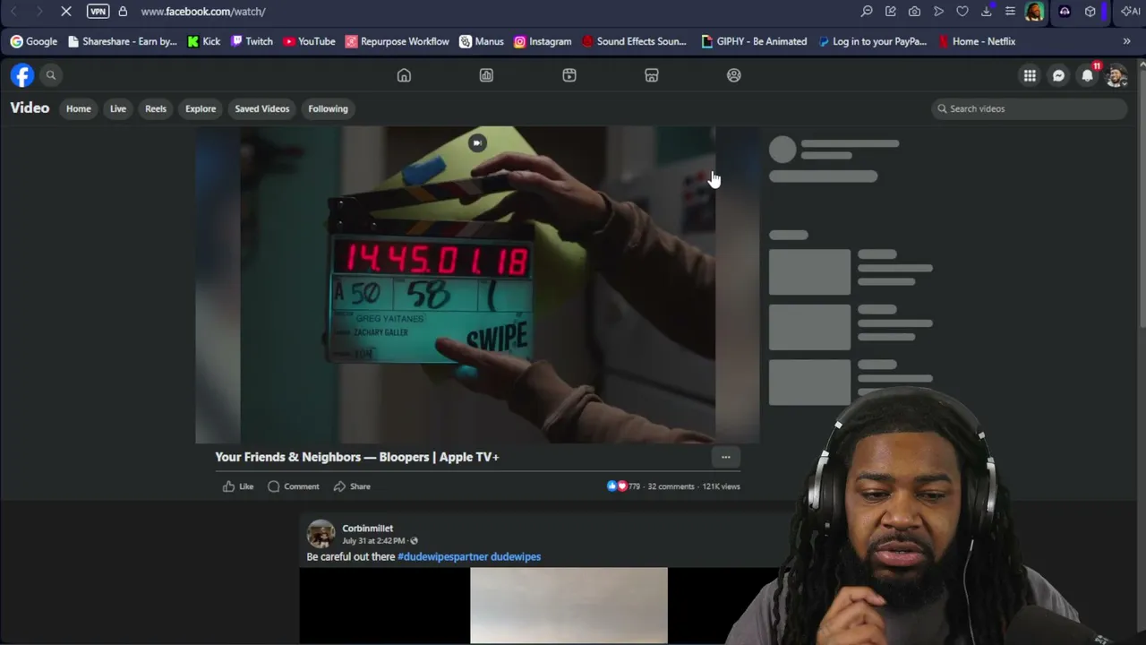Click the video title about Bloopers
The height and width of the screenshot is (645, 1146).
click(x=357, y=457)
